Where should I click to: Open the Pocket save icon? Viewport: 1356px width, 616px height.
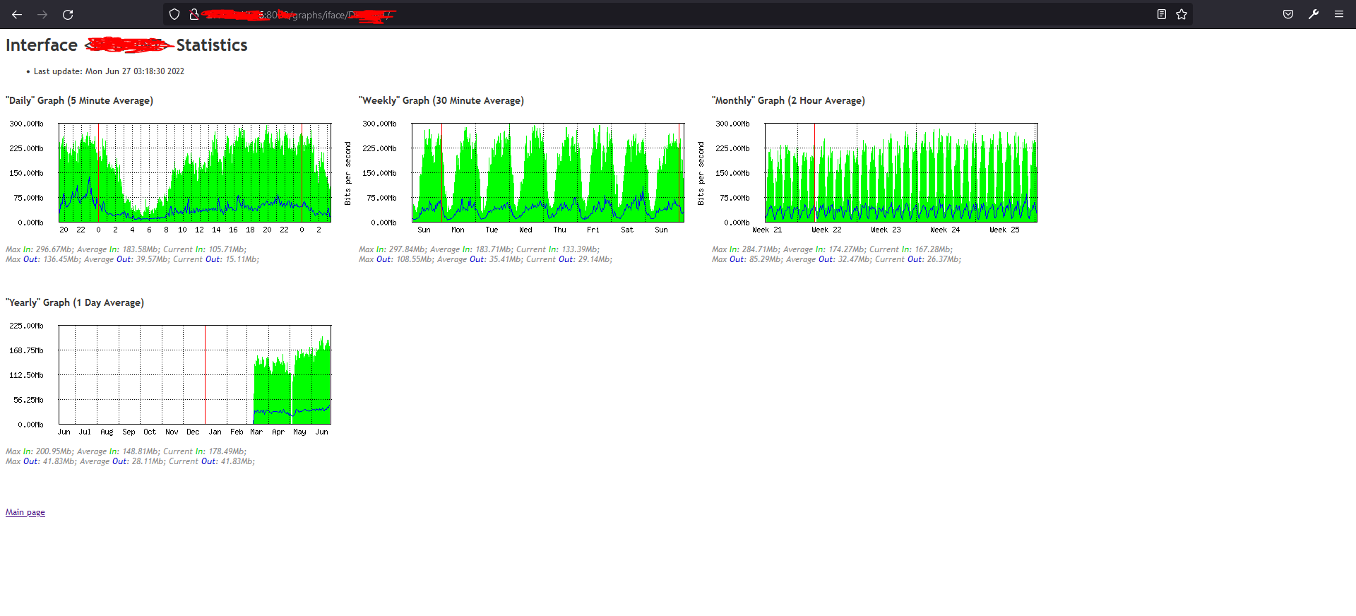1288,14
